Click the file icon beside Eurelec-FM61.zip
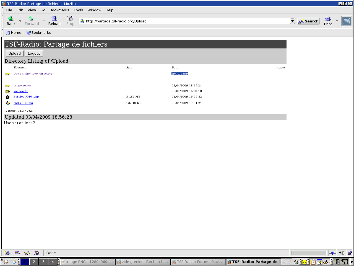This screenshot has height=266, width=354. [7, 97]
